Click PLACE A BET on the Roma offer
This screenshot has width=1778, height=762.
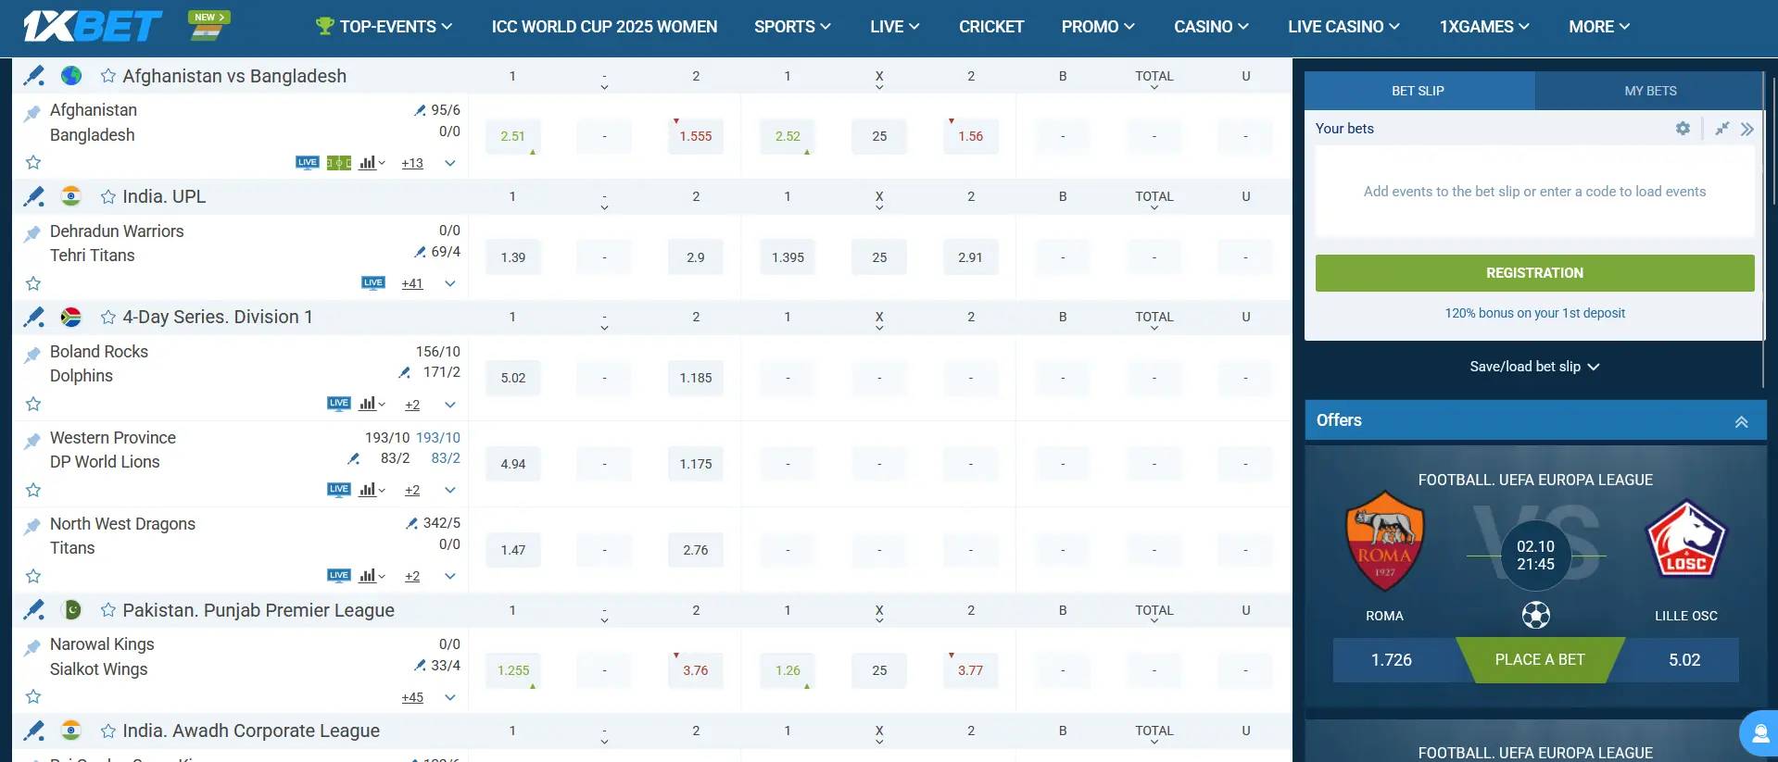tap(1539, 660)
